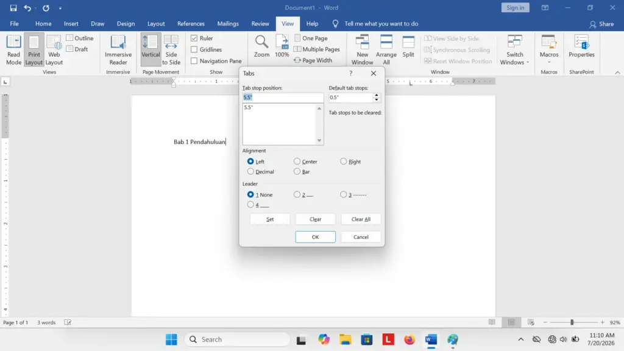Open Customize Quick Access Toolbar dropdown

(60, 8)
